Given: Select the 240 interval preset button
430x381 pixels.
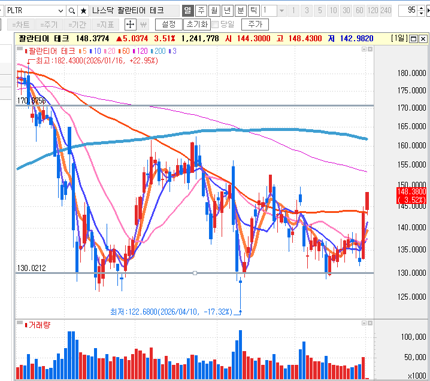Looking at the screenshot, I should tap(386, 11).
